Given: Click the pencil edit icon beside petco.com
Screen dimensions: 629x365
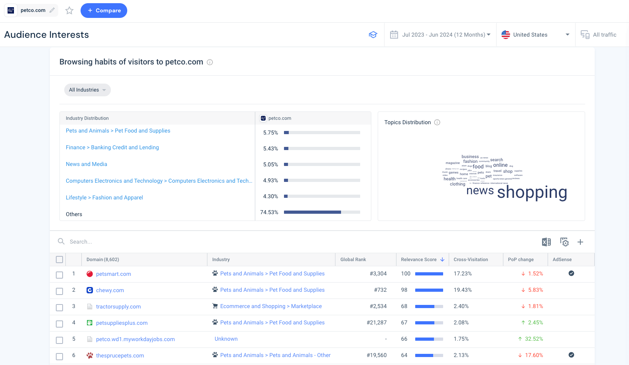Looking at the screenshot, I should point(52,10).
